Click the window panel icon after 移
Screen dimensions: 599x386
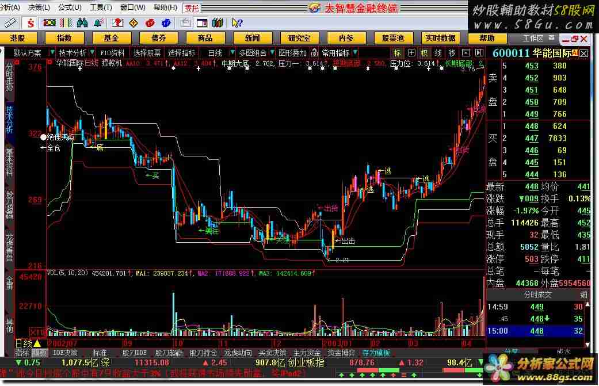click(466, 53)
